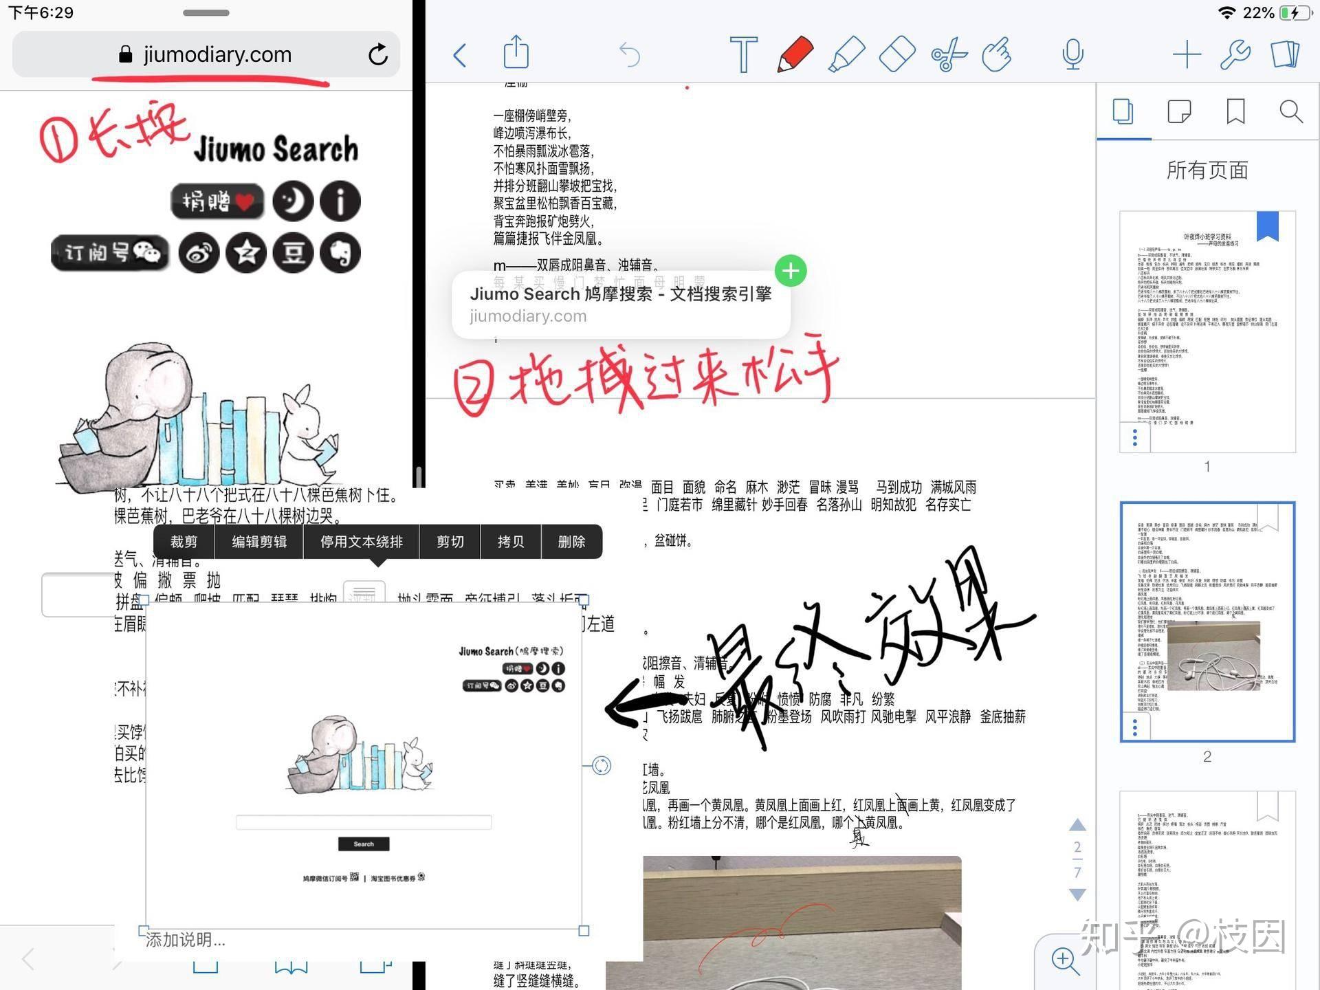Open page search with the magnifier icon

point(1291,112)
